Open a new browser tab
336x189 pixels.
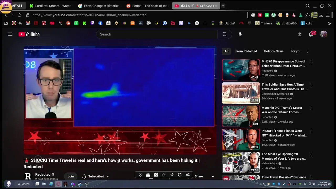223,6
